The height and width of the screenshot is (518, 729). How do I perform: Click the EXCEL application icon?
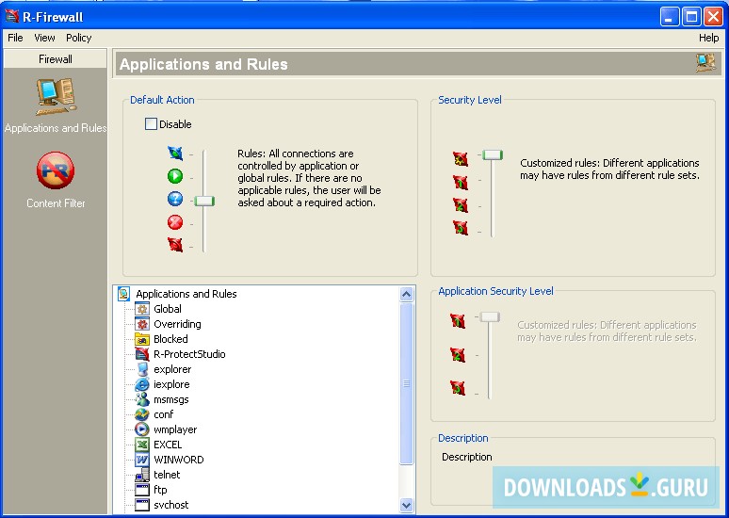[142, 445]
